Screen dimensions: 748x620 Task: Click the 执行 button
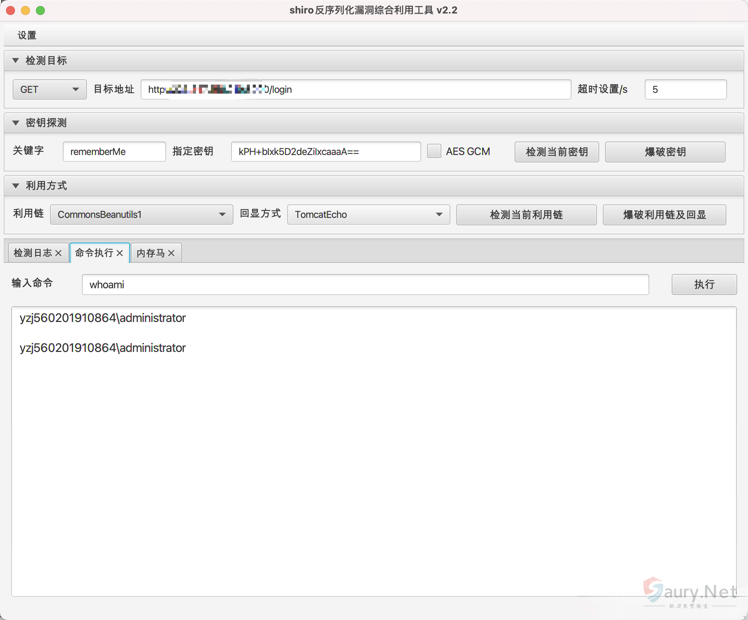click(x=704, y=285)
